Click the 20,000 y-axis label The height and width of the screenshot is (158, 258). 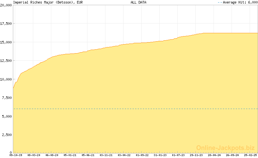coord(6,5)
